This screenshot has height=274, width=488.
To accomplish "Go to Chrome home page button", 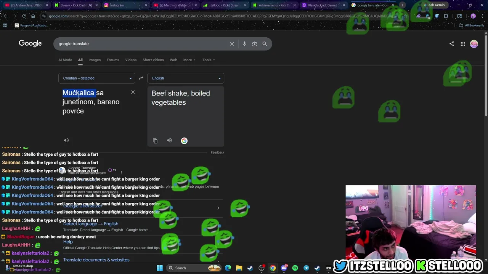I will point(33,16).
